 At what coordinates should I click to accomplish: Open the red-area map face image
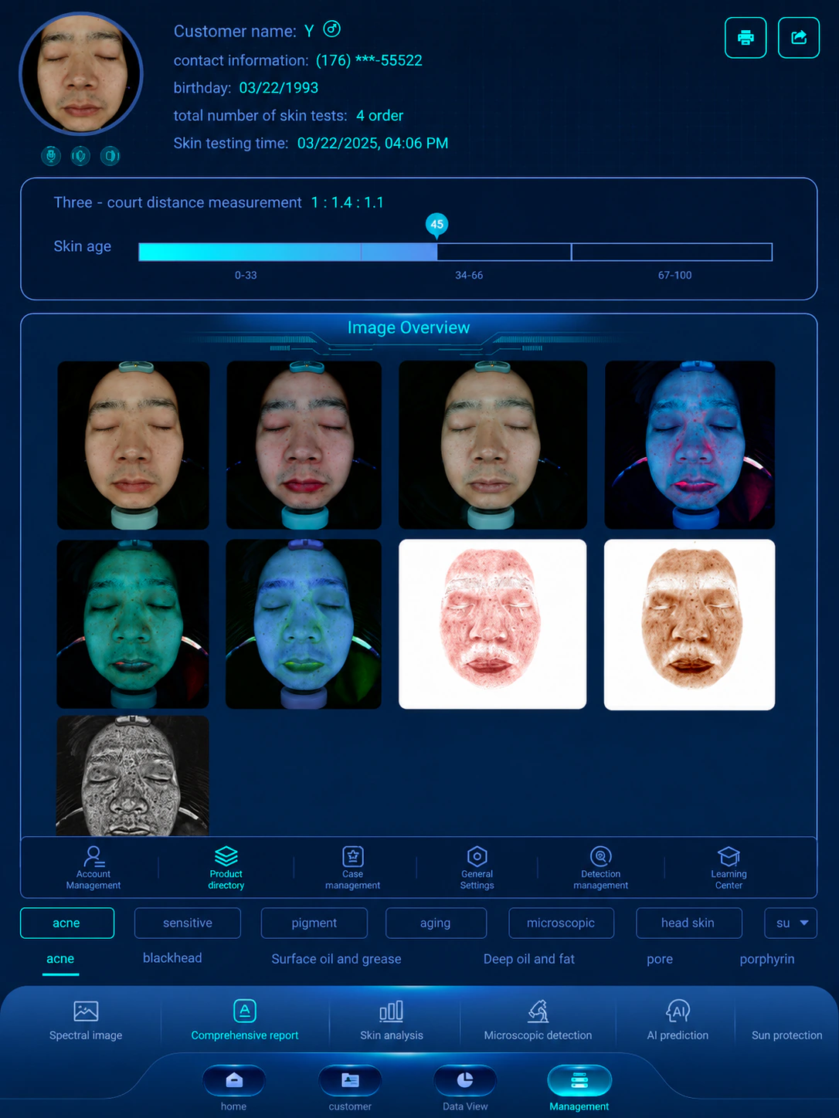[493, 624]
